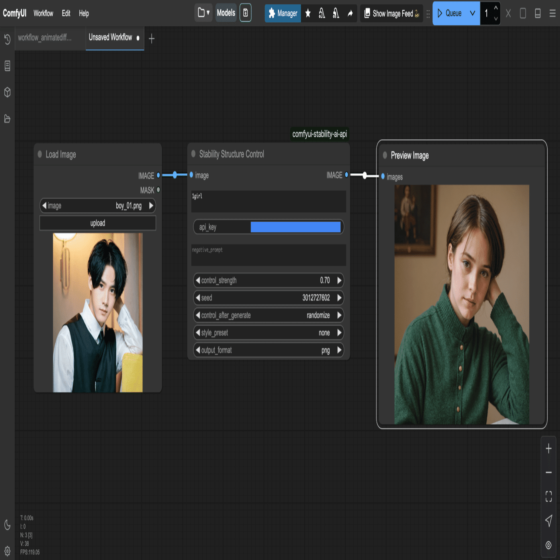Open the folder dropdown icon in top bar

pyautogui.click(x=204, y=13)
